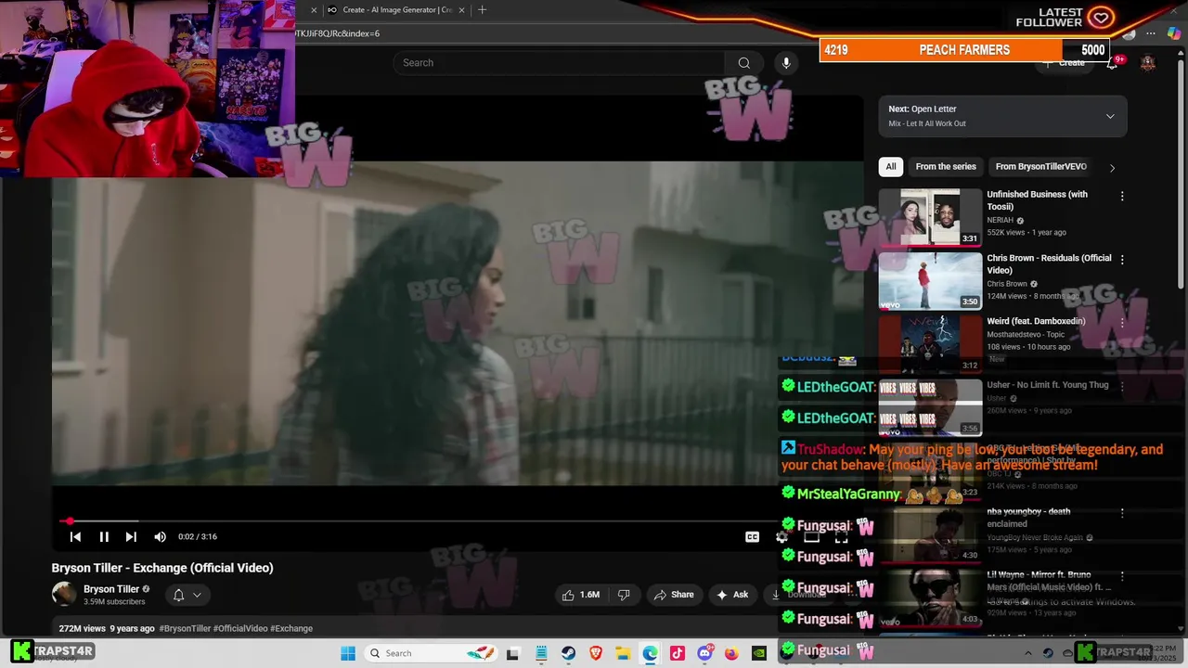Open the Ask AI button under the video
This screenshot has width=1188, height=668.
click(732, 595)
